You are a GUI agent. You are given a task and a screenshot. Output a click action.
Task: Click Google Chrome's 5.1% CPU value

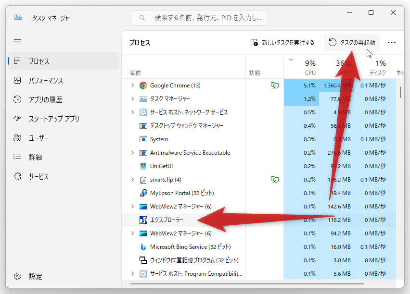point(309,86)
